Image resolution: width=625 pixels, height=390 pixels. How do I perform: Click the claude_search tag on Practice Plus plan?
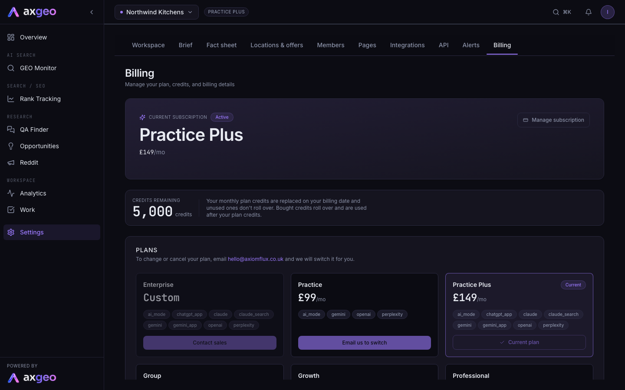pyautogui.click(x=563, y=315)
